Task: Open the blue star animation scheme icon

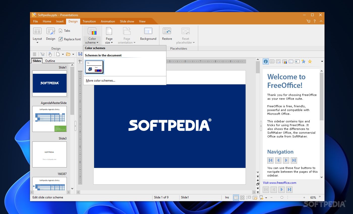Action: (304, 61)
